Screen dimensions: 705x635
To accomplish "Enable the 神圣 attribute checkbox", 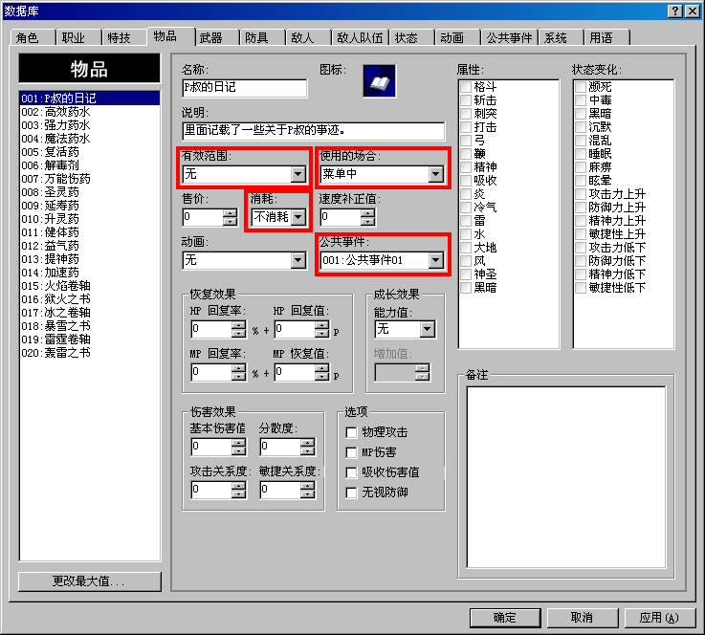I will point(466,274).
